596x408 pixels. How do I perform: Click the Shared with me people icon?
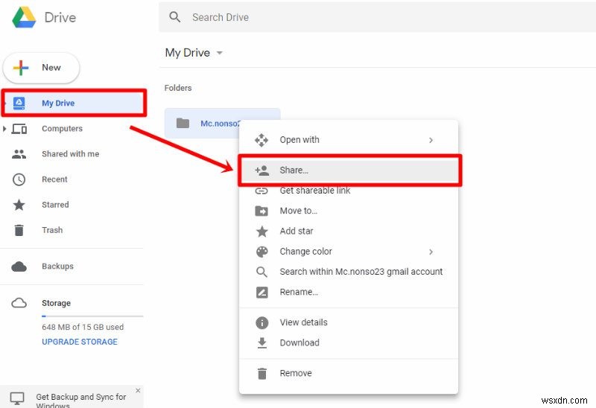pyautogui.click(x=19, y=154)
